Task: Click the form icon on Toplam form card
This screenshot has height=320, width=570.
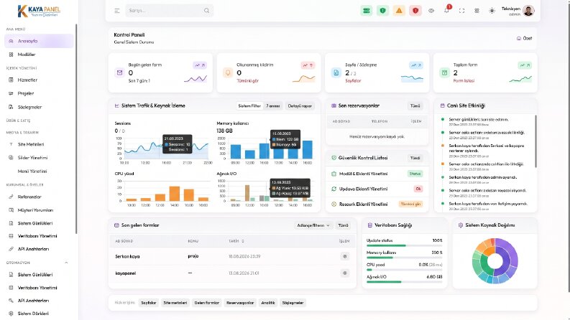Action: coord(444,72)
